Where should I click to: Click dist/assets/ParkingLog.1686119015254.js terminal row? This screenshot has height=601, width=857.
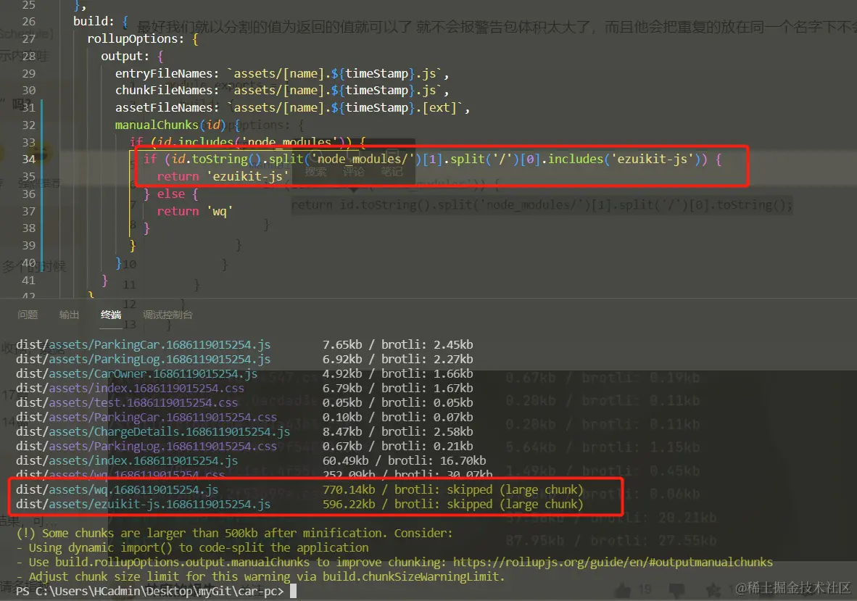(244, 360)
